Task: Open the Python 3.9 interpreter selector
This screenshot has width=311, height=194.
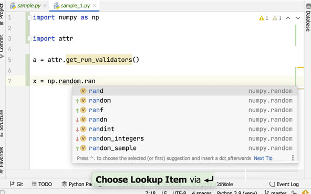Action: [237, 192]
